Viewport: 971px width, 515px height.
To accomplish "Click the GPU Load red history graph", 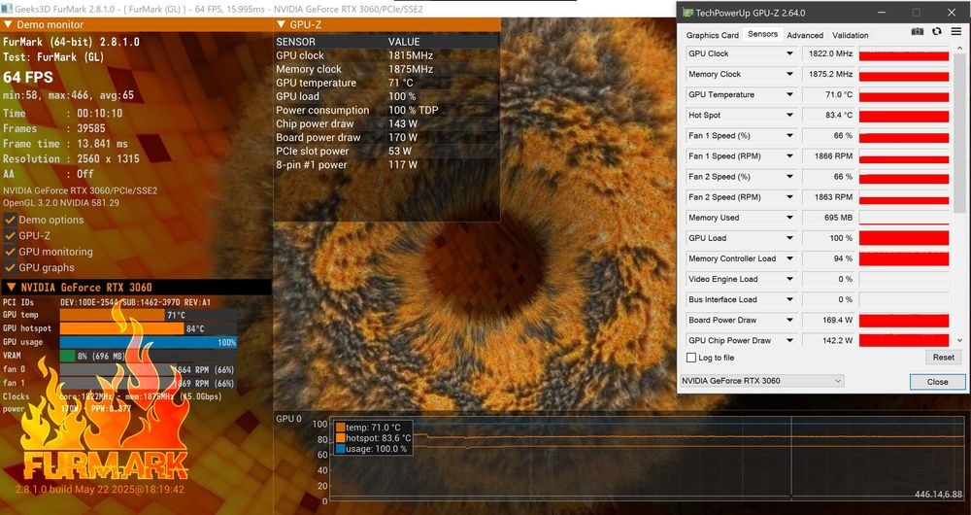I will 904,238.
